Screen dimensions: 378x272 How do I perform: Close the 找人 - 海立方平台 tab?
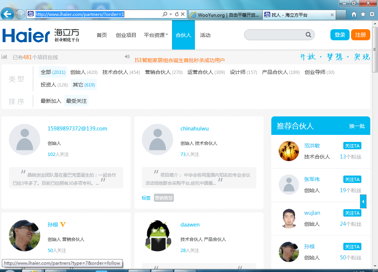click(332, 15)
